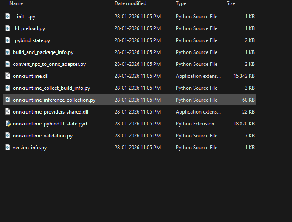The height and width of the screenshot is (222, 292).
Task: Select the onnxruntime_validation.py file icon
Action: (8, 136)
